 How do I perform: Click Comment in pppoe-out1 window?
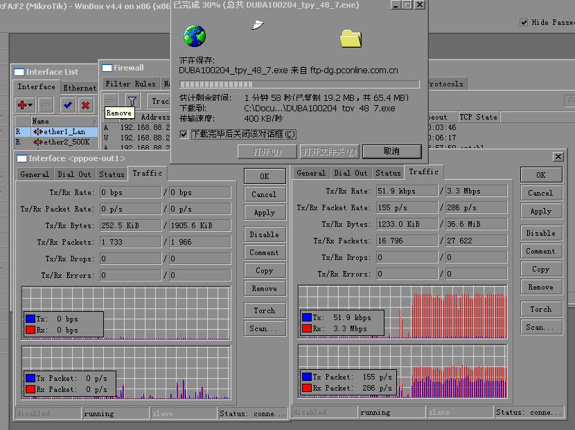click(265, 252)
